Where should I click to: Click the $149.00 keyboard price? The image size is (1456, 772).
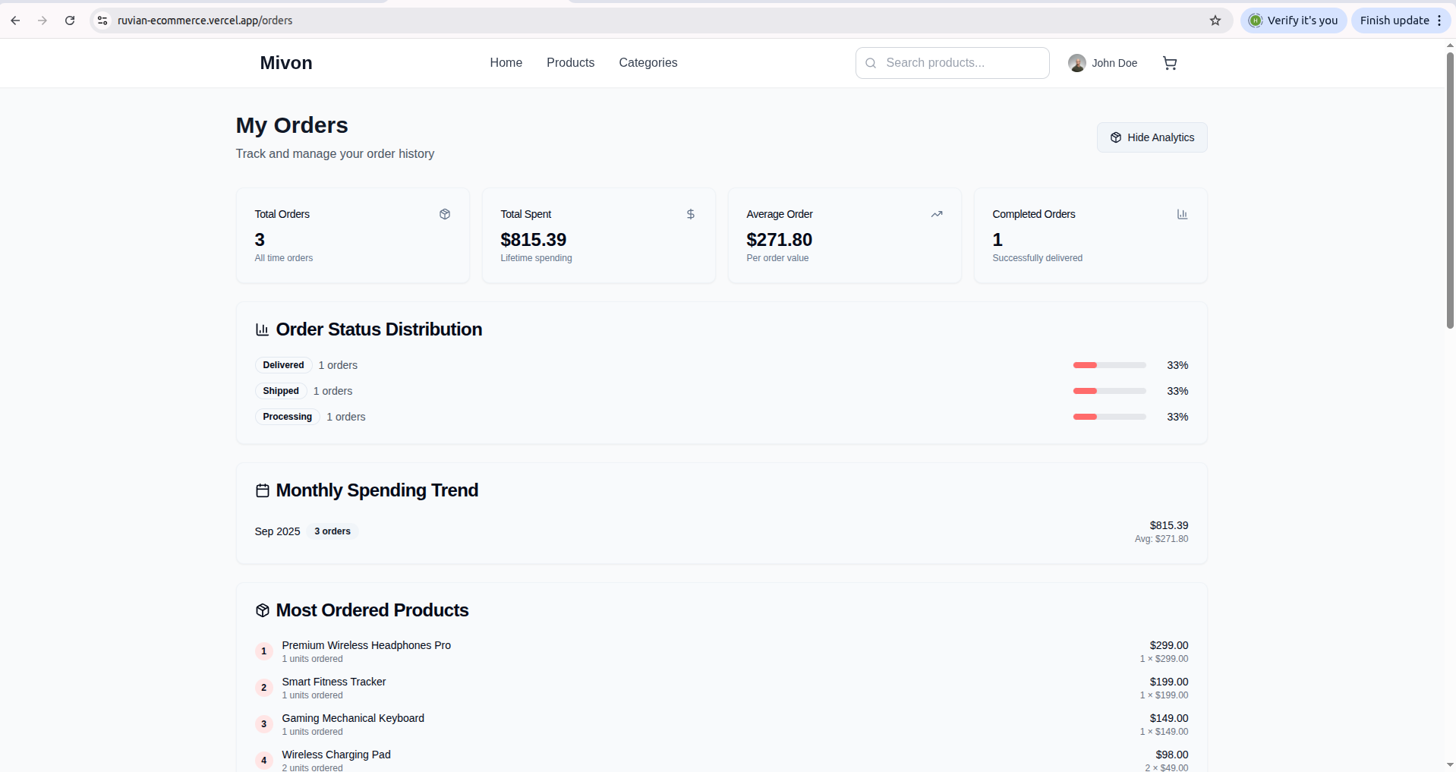[1169, 718]
